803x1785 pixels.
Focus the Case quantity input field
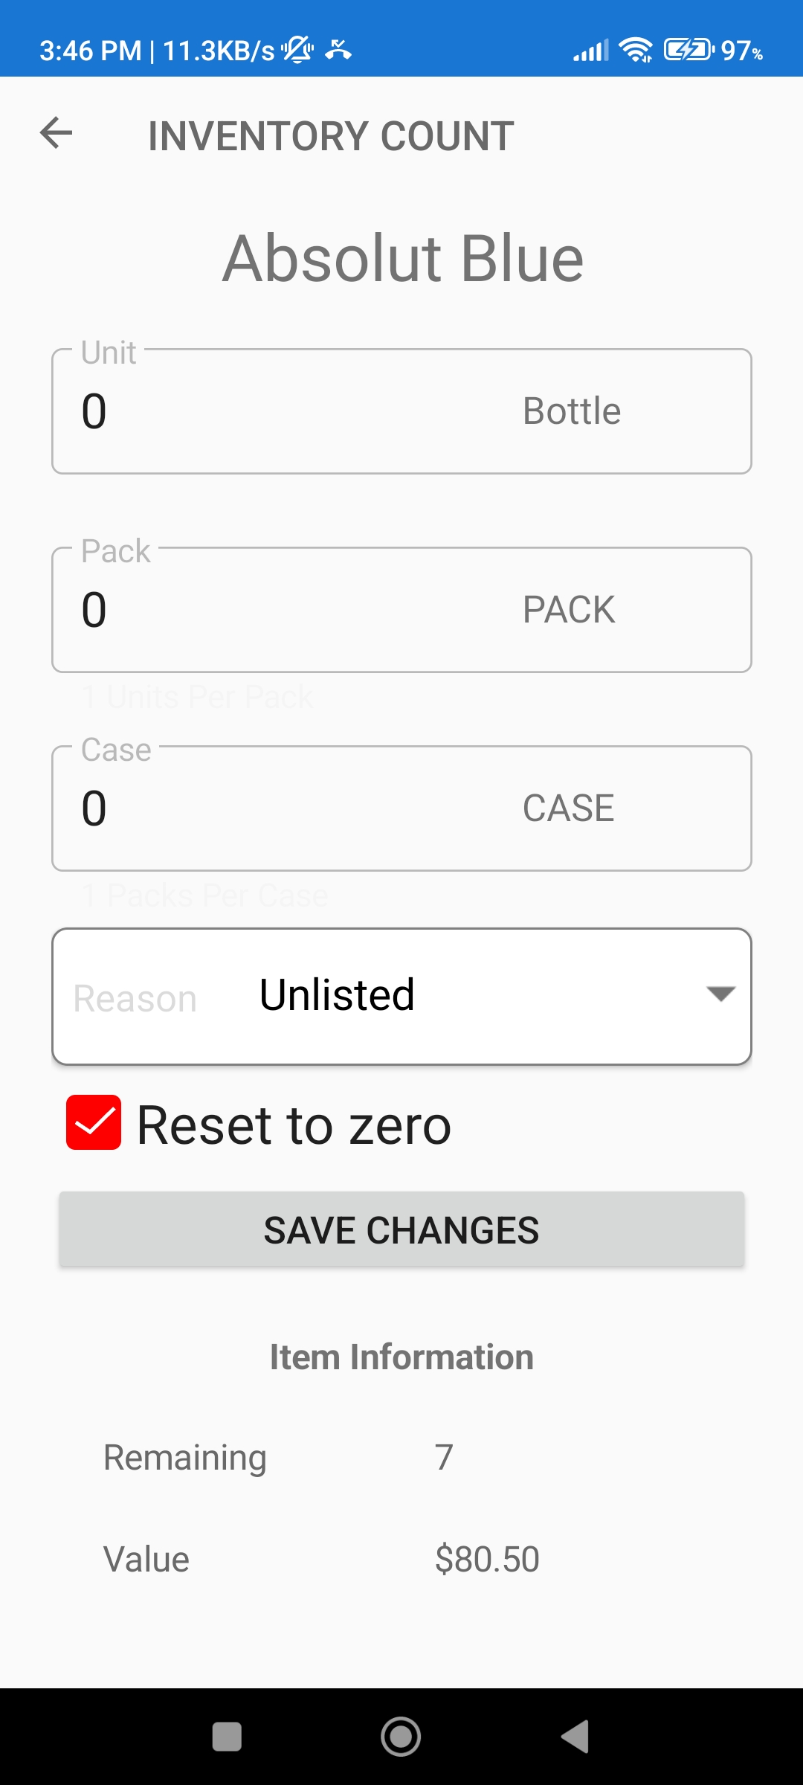(283, 808)
